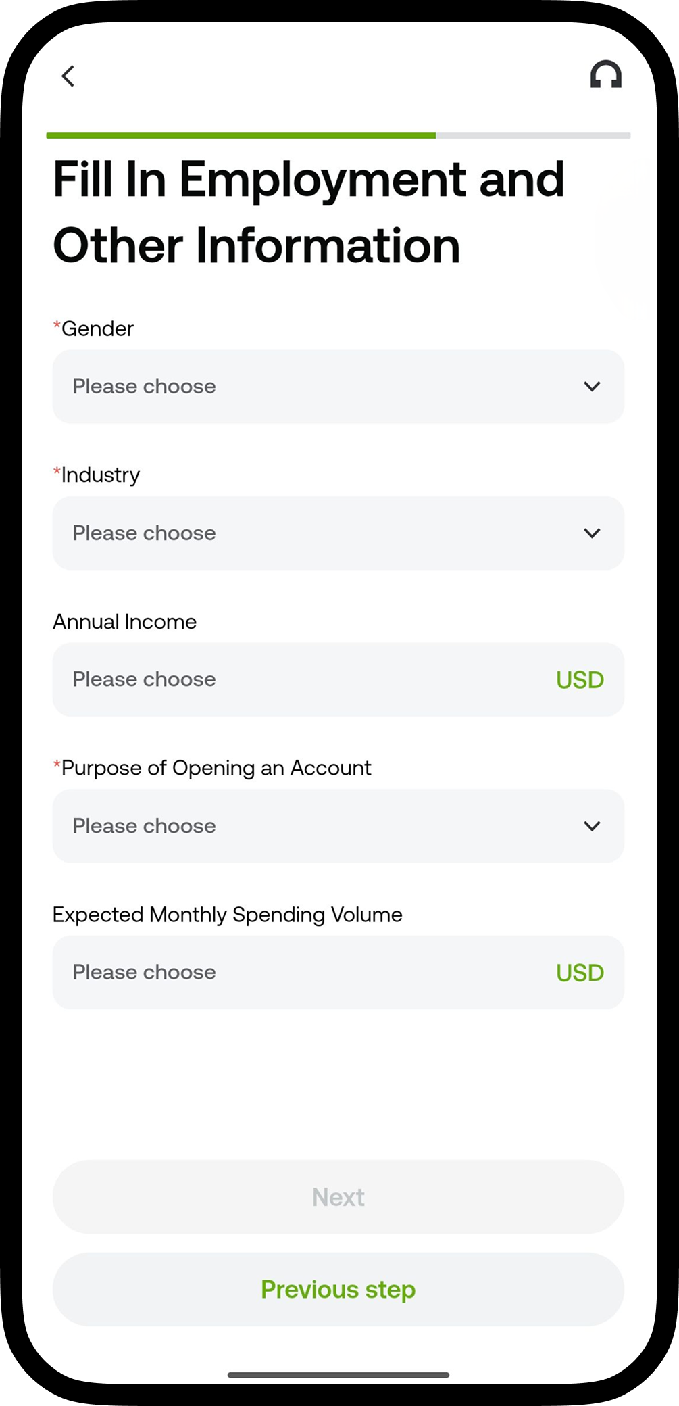The width and height of the screenshot is (679, 1406).
Task: Select Expected Monthly Spending Volume field
Action: (338, 973)
